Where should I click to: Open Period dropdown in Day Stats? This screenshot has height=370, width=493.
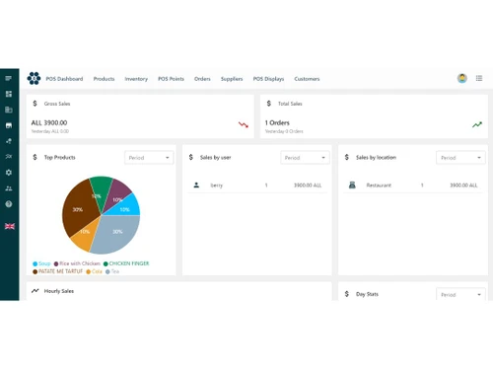(460, 294)
